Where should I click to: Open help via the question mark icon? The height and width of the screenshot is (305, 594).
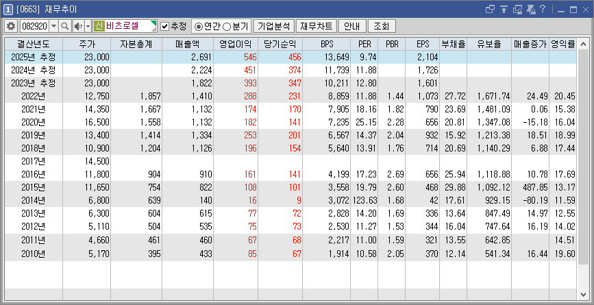[x=543, y=9]
